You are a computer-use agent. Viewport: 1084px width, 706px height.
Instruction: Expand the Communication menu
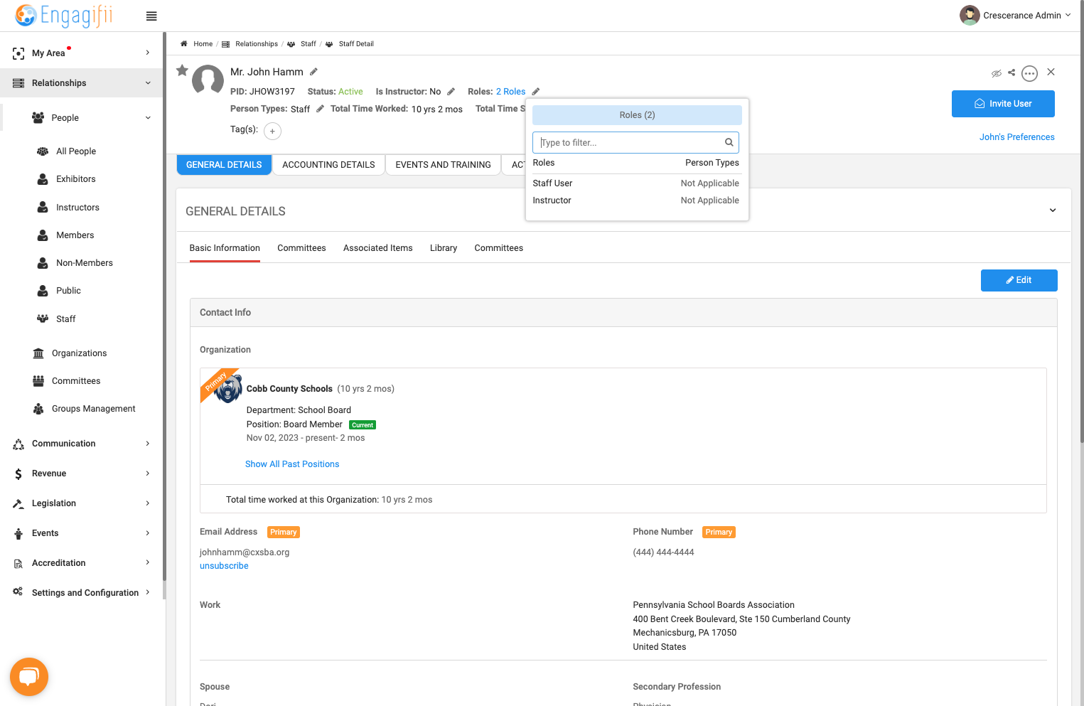click(82, 444)
